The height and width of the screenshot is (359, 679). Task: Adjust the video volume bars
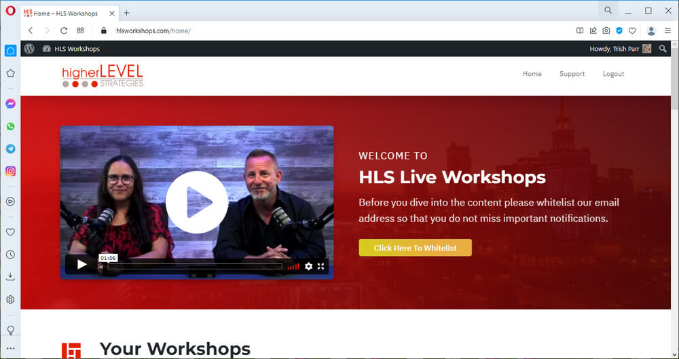(x=293, y=266)
